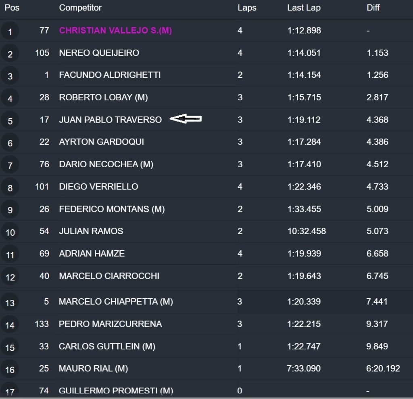Image resolution: width=413 pixels, height=399 pixels.
Task: Select the Marcelo Chiappetta (M) row
Action: tap(116, 302)
